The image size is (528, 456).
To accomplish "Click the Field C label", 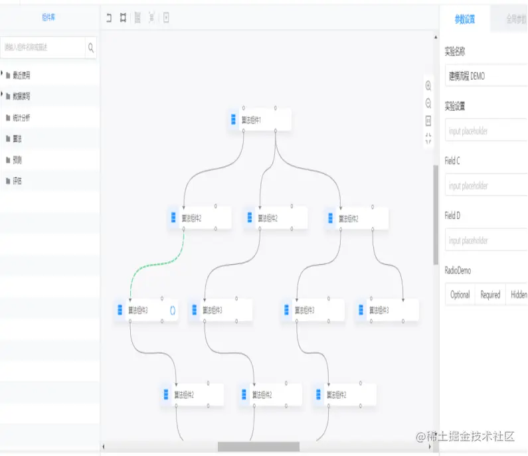I will pos(452,161).
